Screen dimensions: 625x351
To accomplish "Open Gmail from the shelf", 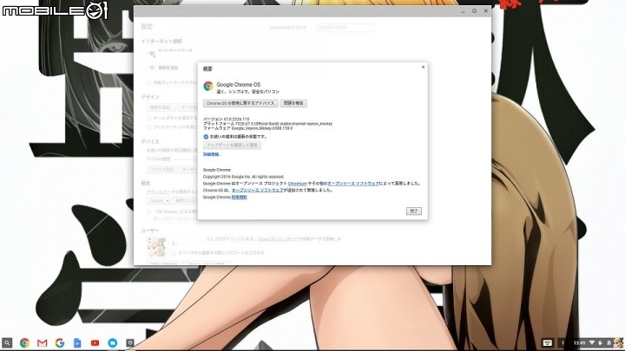I will (x=43, y=342).
